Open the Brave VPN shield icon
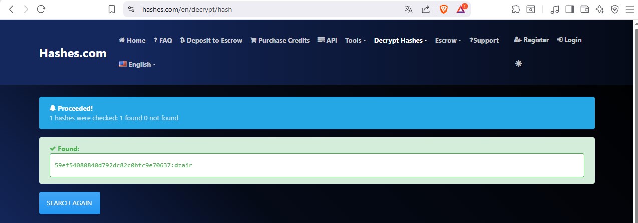The height and width of the screenshot is (223, 638). click(615, 9)
